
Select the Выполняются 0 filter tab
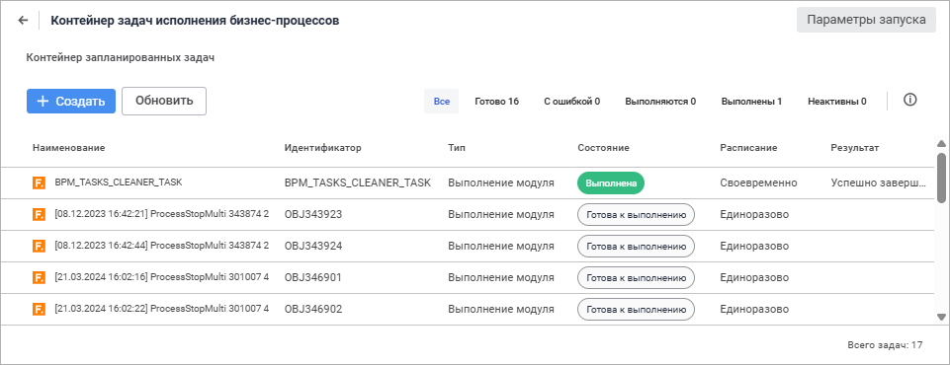click(660, 101)
